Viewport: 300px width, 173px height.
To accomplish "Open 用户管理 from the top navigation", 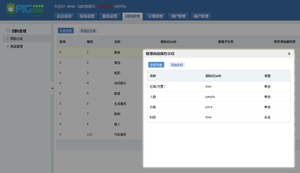I will 178,16.
